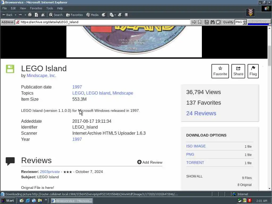
Task: Open the Back history dropdown arrow
Action: pos(15,15)
